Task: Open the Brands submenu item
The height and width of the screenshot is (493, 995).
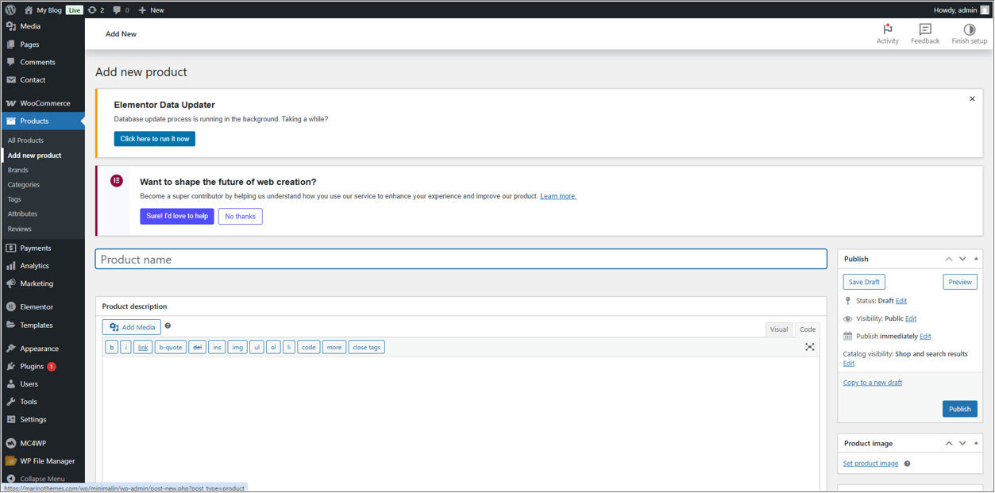Action: [17, 170]
